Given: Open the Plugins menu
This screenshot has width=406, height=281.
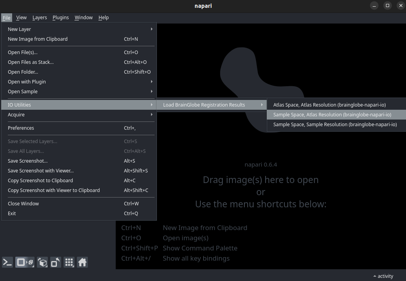Looking at the screenshot, I should coord(60,18).
